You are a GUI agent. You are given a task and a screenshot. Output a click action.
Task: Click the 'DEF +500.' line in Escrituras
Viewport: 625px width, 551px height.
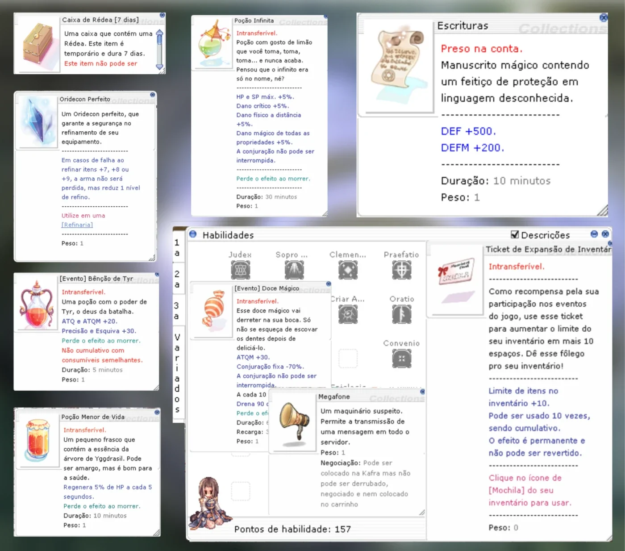point(468,131)
